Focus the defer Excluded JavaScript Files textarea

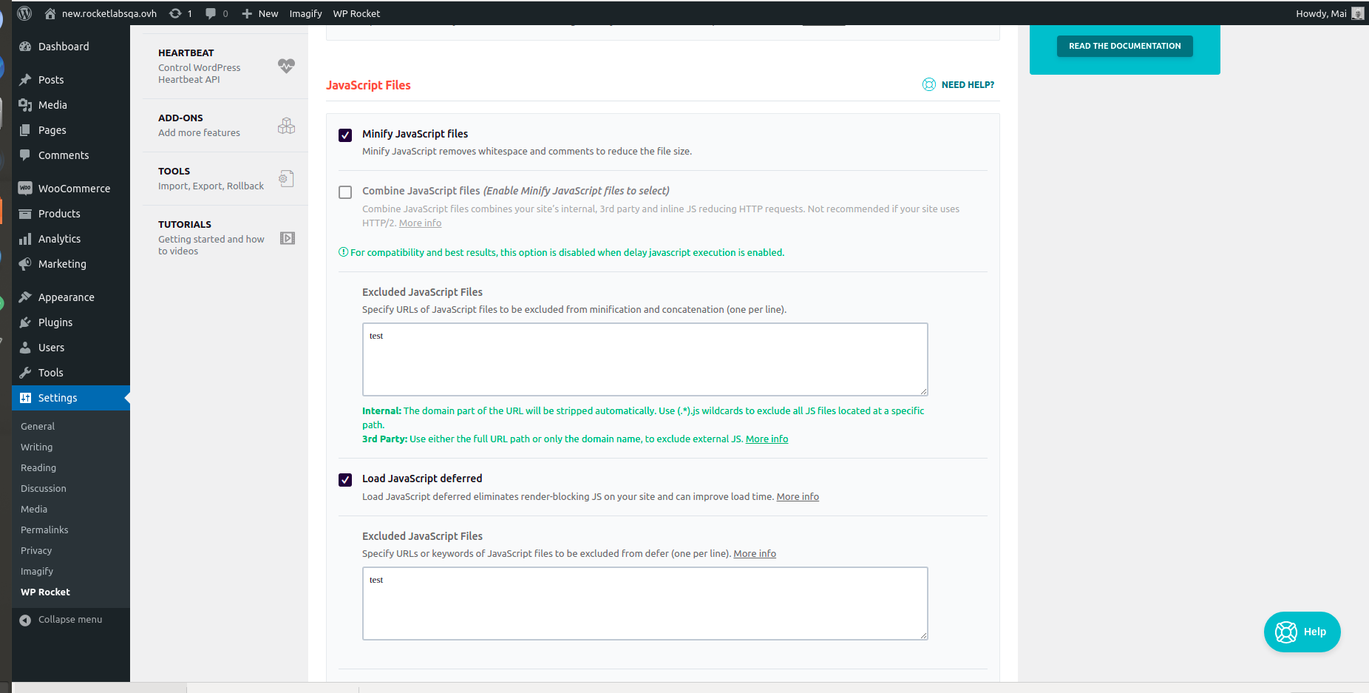[645, 604]
